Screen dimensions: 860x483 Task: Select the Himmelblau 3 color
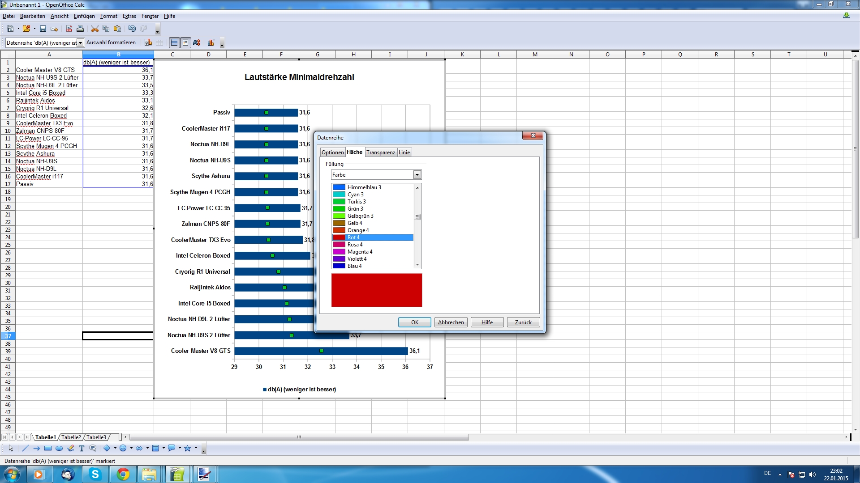373,187
